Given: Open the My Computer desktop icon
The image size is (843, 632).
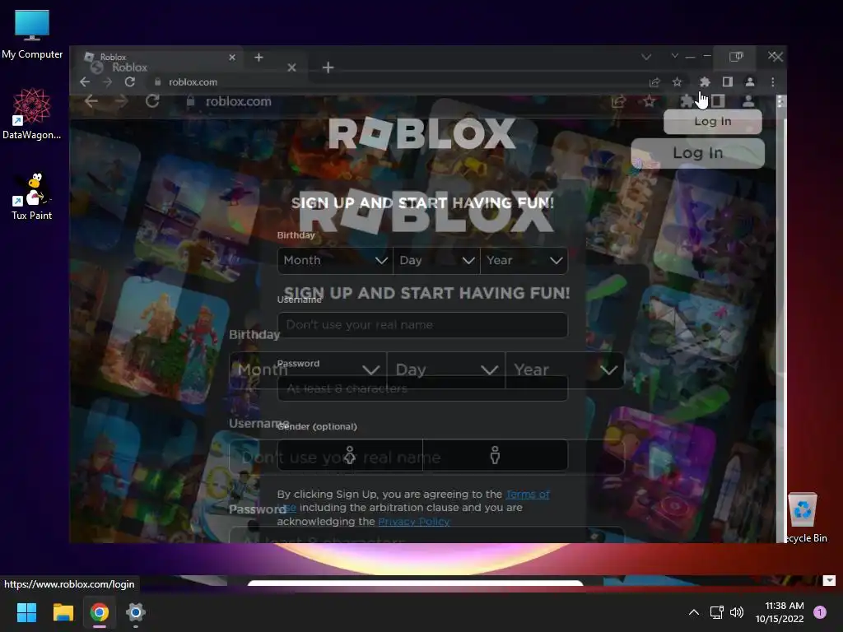Looking at the screenshot, I should [x=32, y=34].
